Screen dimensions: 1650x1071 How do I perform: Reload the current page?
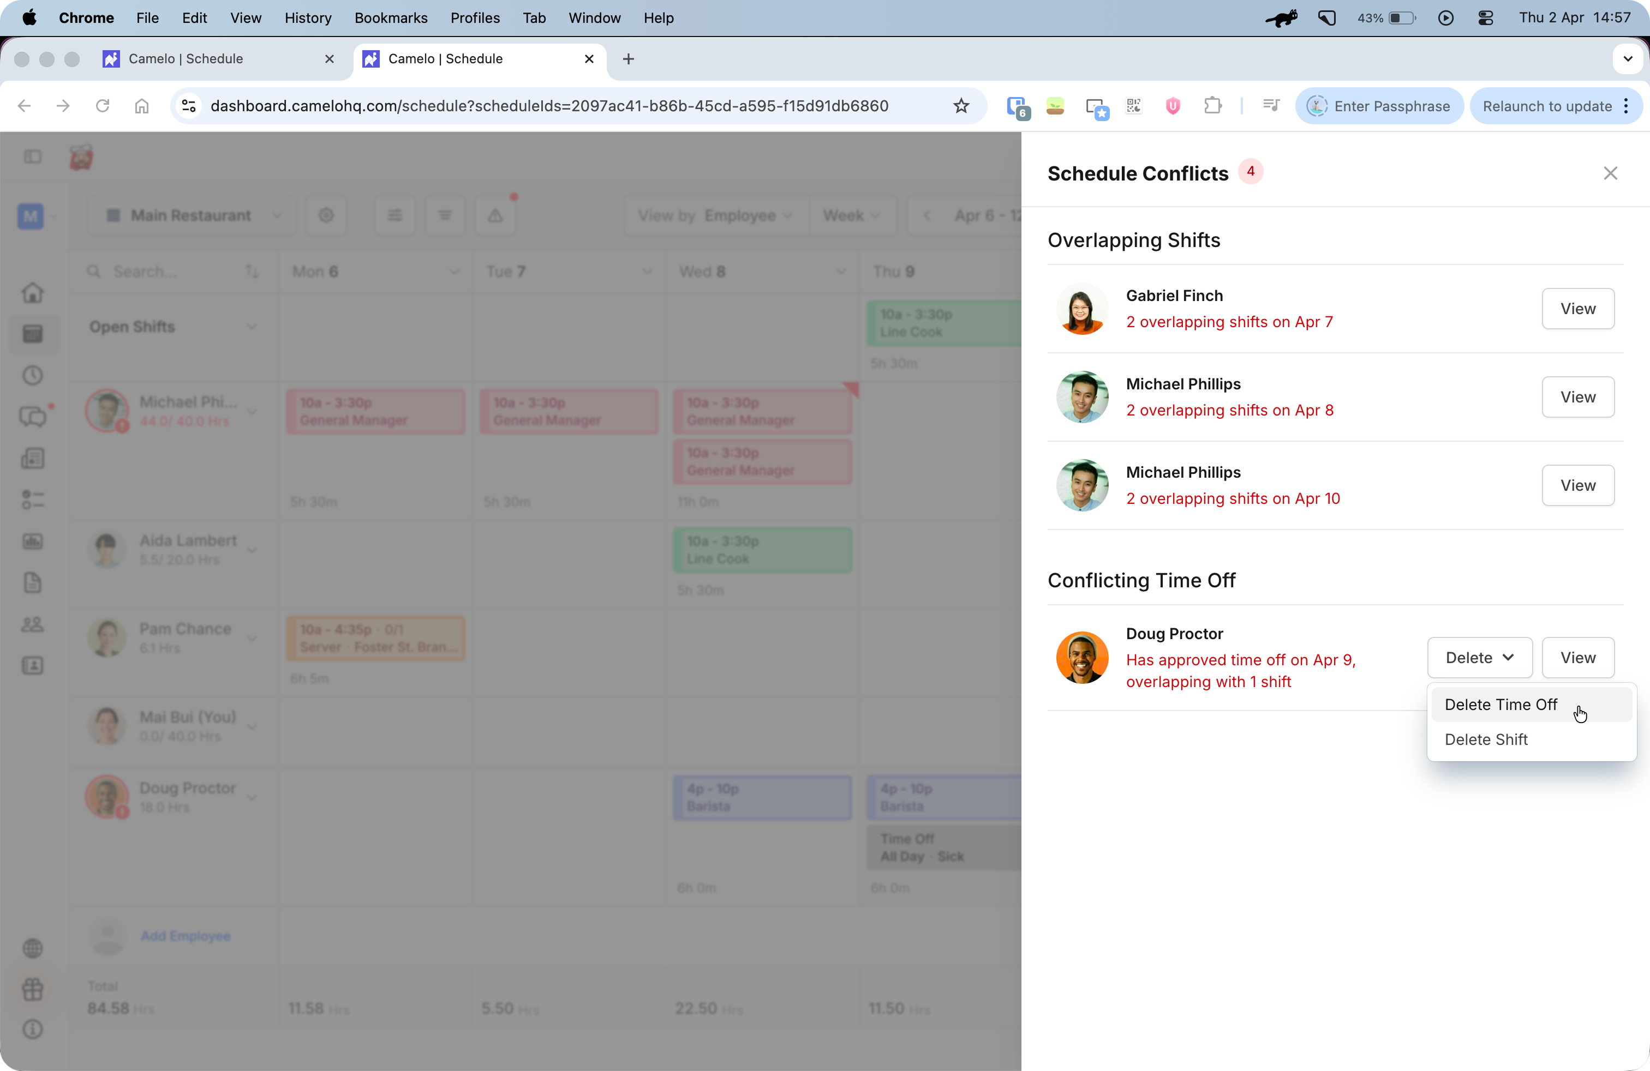(103, 106)
